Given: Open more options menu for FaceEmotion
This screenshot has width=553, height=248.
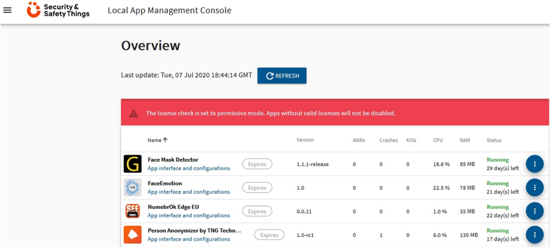Looking at the screenshot, I should point(534,188).
